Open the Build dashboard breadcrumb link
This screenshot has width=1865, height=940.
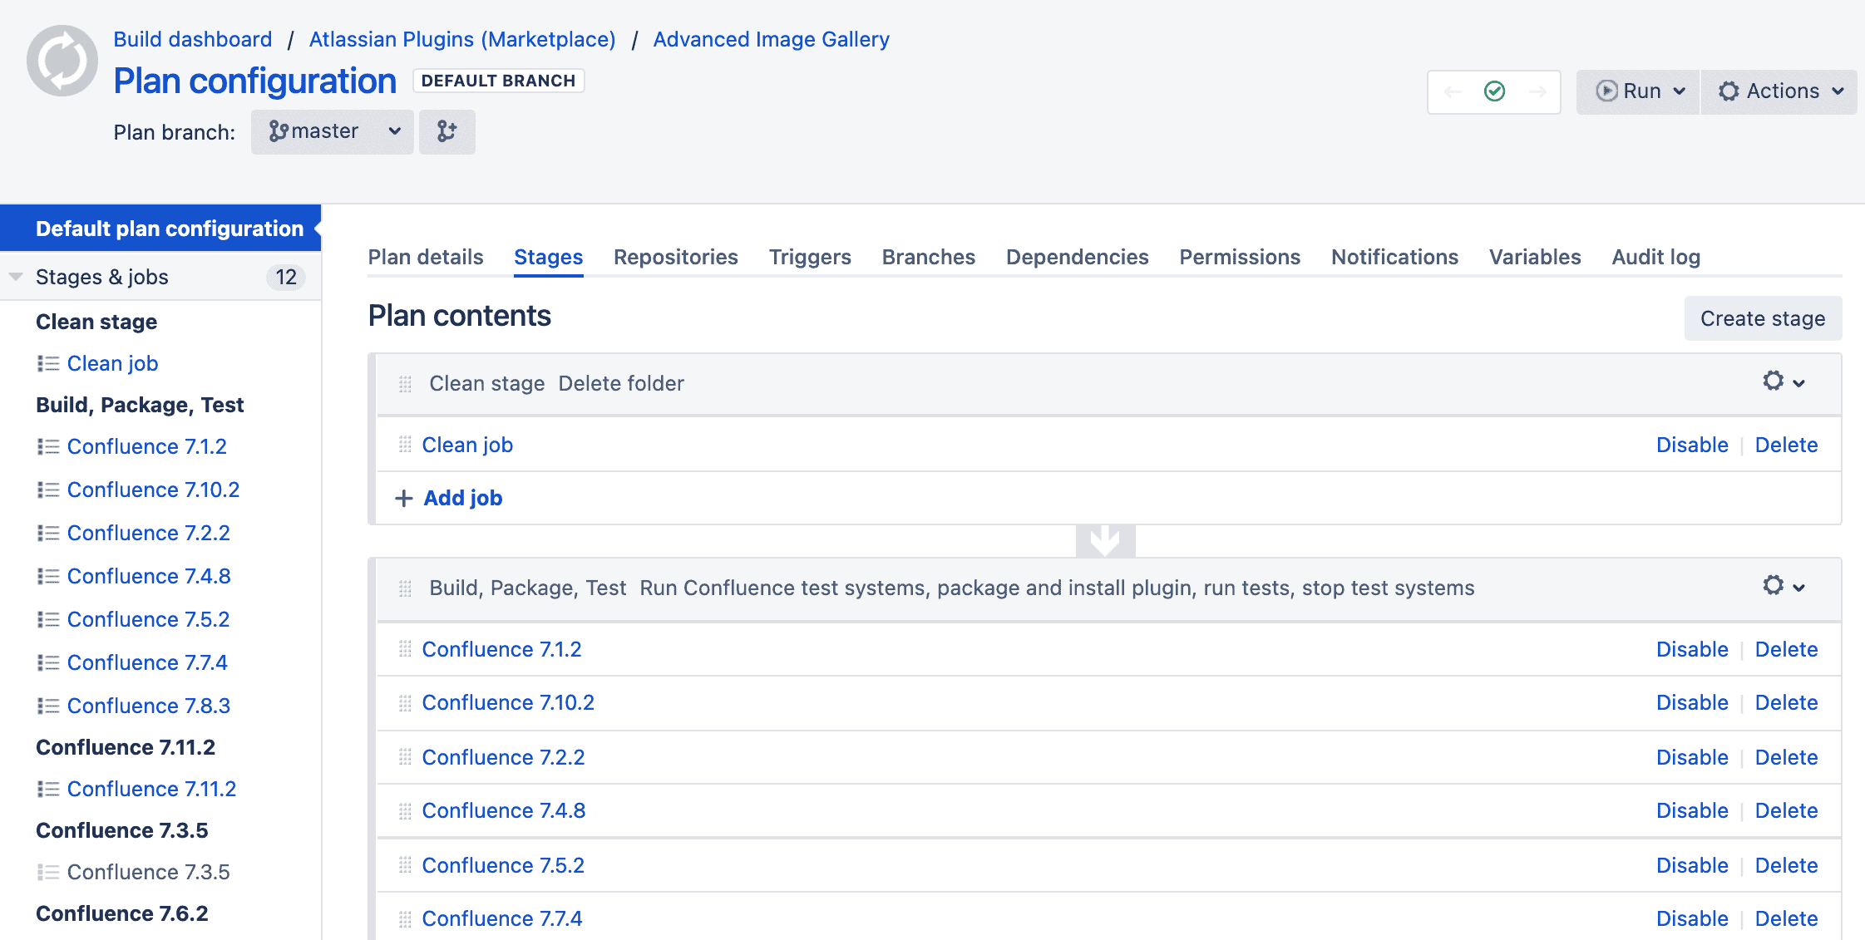[193, 39]
